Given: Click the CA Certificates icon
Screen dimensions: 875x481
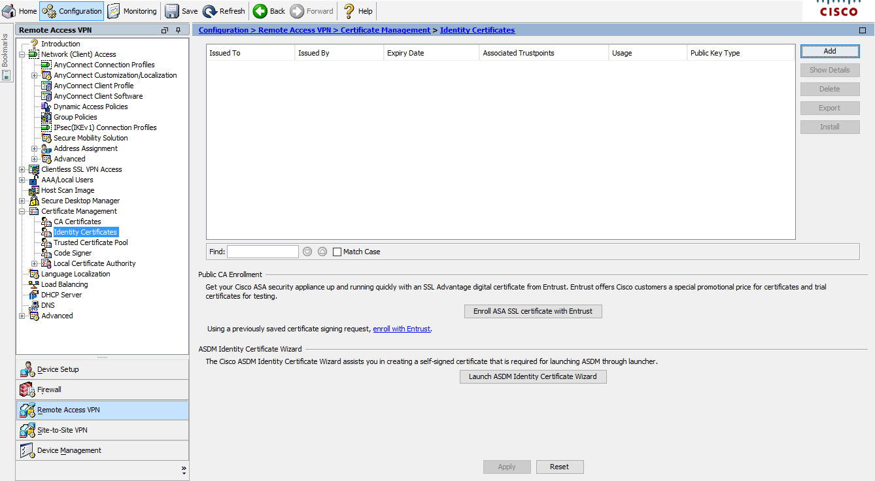Looking at the screenshot, I should (x=46, y=222).
